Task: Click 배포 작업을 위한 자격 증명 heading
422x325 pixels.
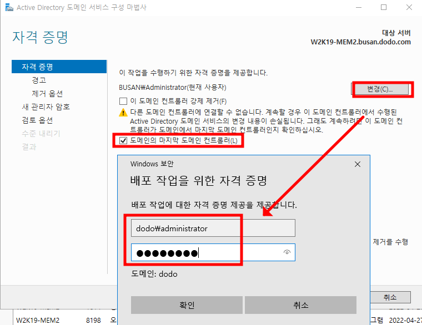Action: pyautogui.click(x=199, y=180)
